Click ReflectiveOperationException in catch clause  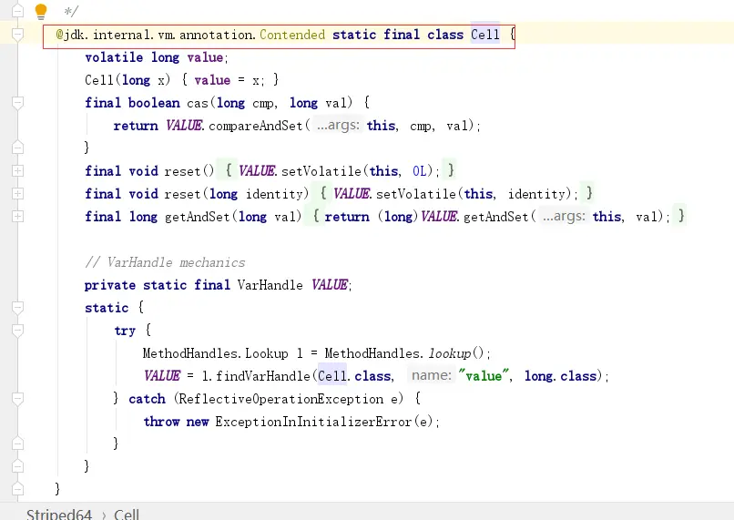280,399
